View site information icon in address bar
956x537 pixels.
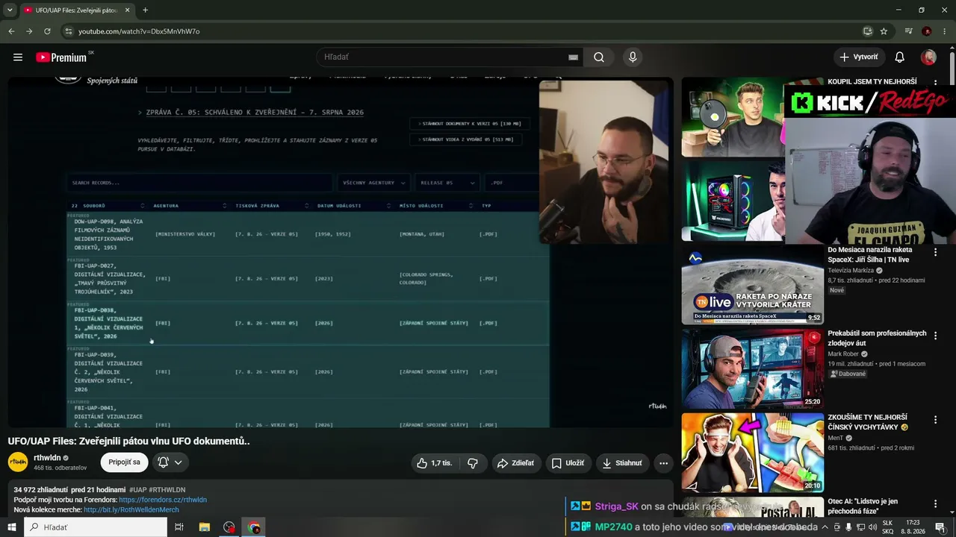69,31
